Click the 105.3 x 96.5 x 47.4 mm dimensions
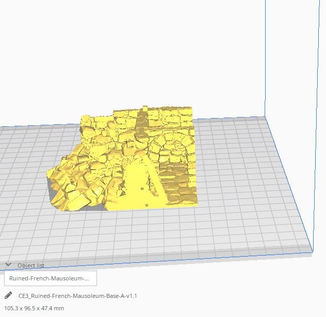Image resolution: width=326 pixels, height=317 pixels. click(34, 308)
